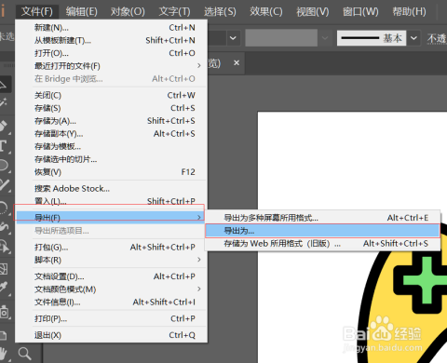Choose 文件信息(I)... menu entry
The height and width of the screenshot is (363, 447).
coord(111,302)
